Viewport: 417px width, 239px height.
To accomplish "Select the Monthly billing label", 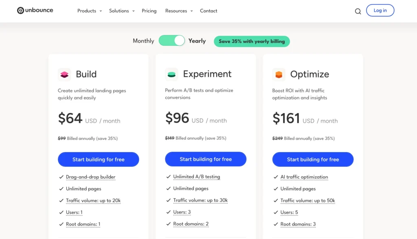I will coord(143,41).
